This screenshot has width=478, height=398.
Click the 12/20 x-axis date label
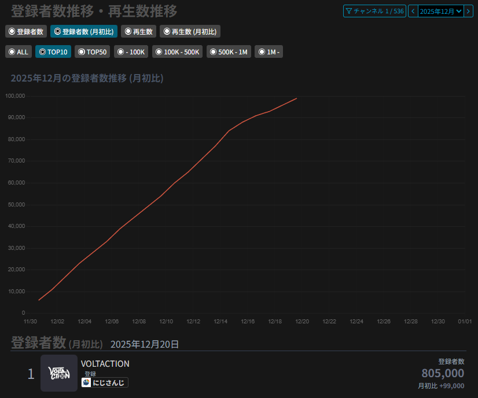302,322
